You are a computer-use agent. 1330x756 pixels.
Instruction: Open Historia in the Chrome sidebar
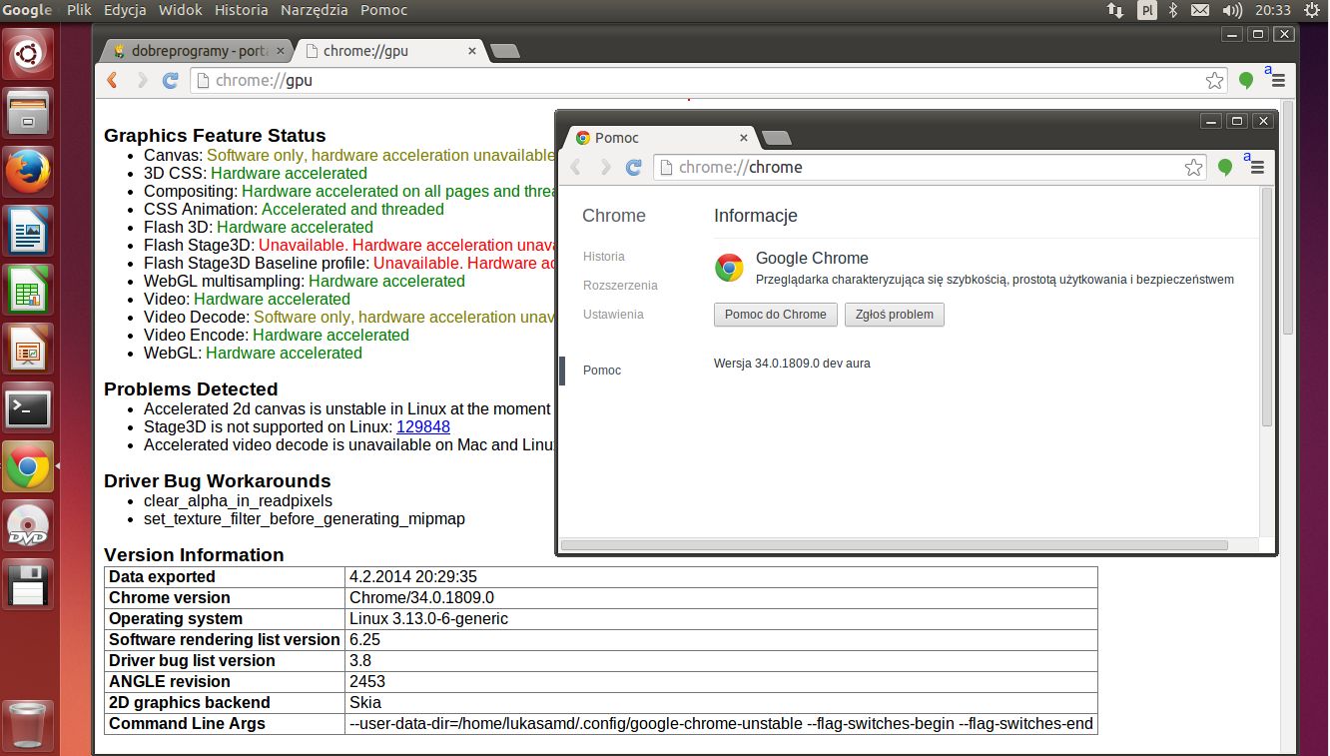[604, 257]
